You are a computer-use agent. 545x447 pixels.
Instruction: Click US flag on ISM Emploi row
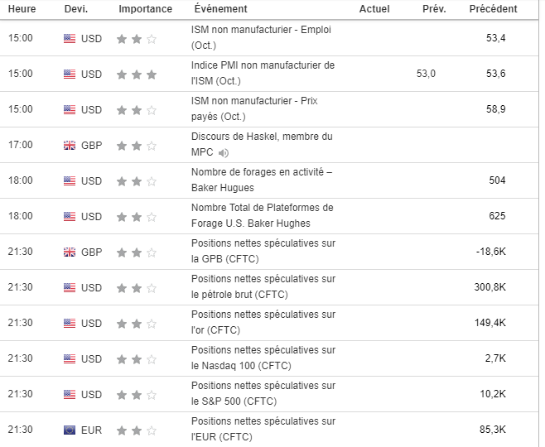pos(70,38)
